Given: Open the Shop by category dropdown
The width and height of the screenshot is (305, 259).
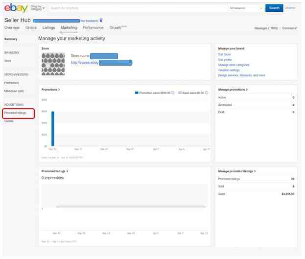Looking at the screenshot, I should tap(38, 8).
